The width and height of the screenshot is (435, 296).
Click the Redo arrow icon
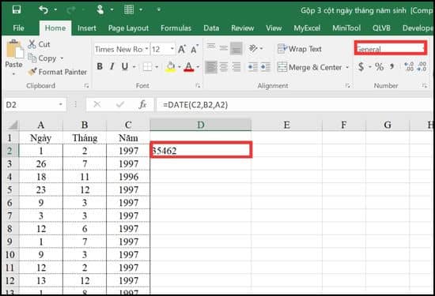click(x=71, y=10)
